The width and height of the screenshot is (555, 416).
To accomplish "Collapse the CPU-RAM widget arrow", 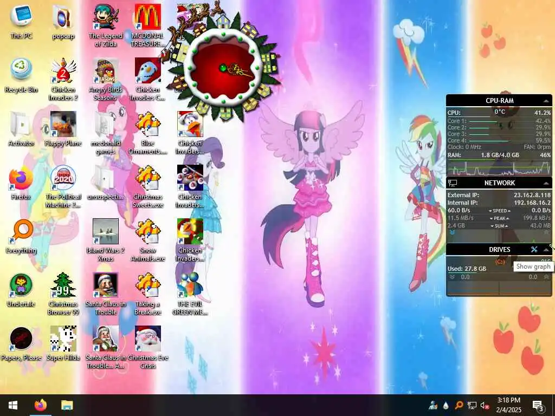I will point(546,101).
